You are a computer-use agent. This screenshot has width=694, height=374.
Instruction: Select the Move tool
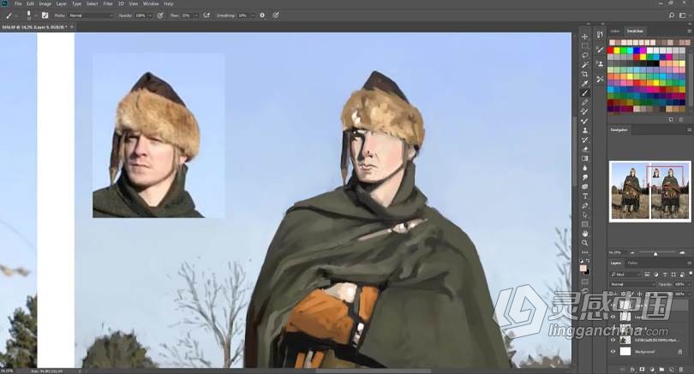pyautogui.click(x=584, y=37)
